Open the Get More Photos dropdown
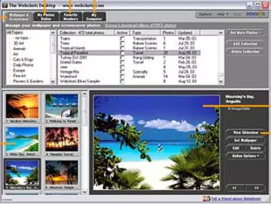This screenshot has height=204, width=271. click(x=245, y=32)
